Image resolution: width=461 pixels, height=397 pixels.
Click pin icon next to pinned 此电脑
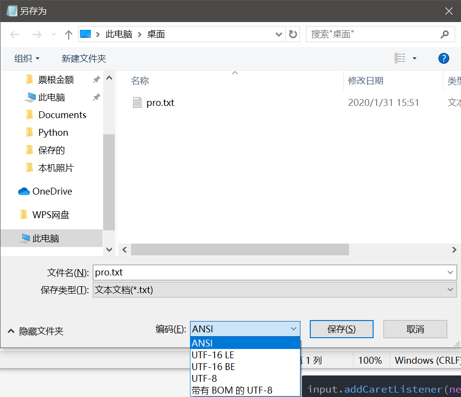[x=96, y=97]
